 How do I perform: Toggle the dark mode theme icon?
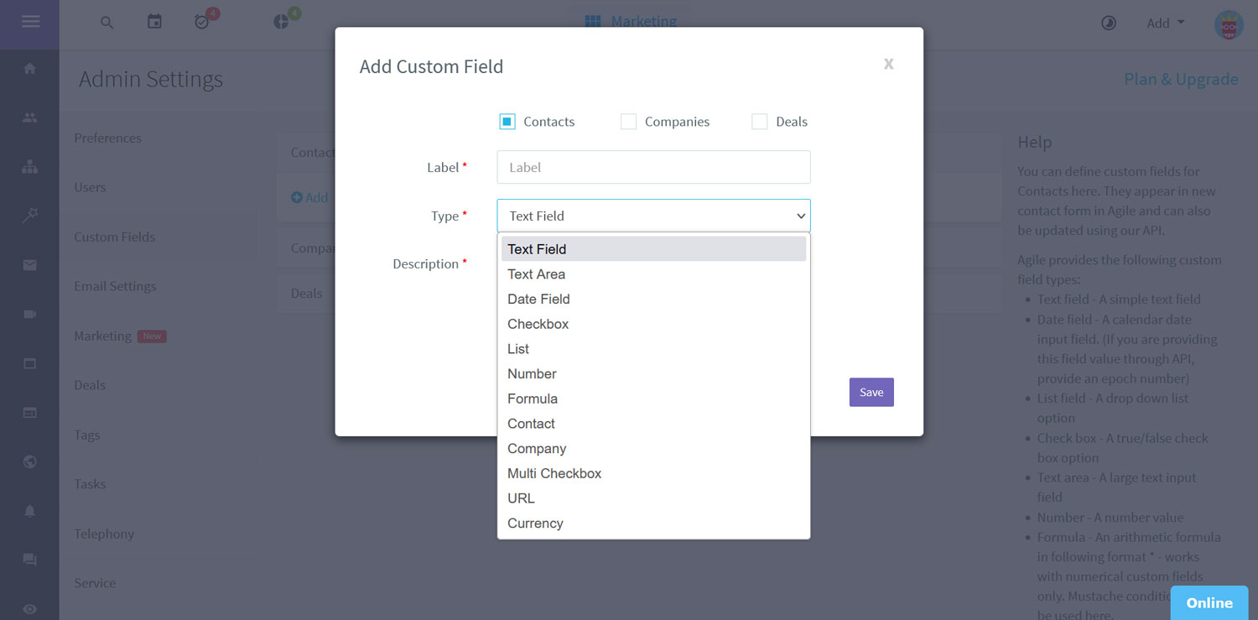tap(1109, 23)
